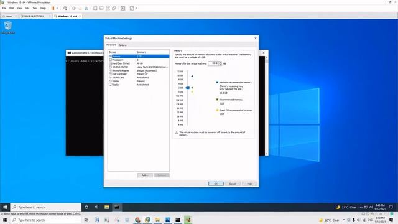Click the host VMware Workstation taskbar icon
The image size is (398, 224).
click(147, 220)
